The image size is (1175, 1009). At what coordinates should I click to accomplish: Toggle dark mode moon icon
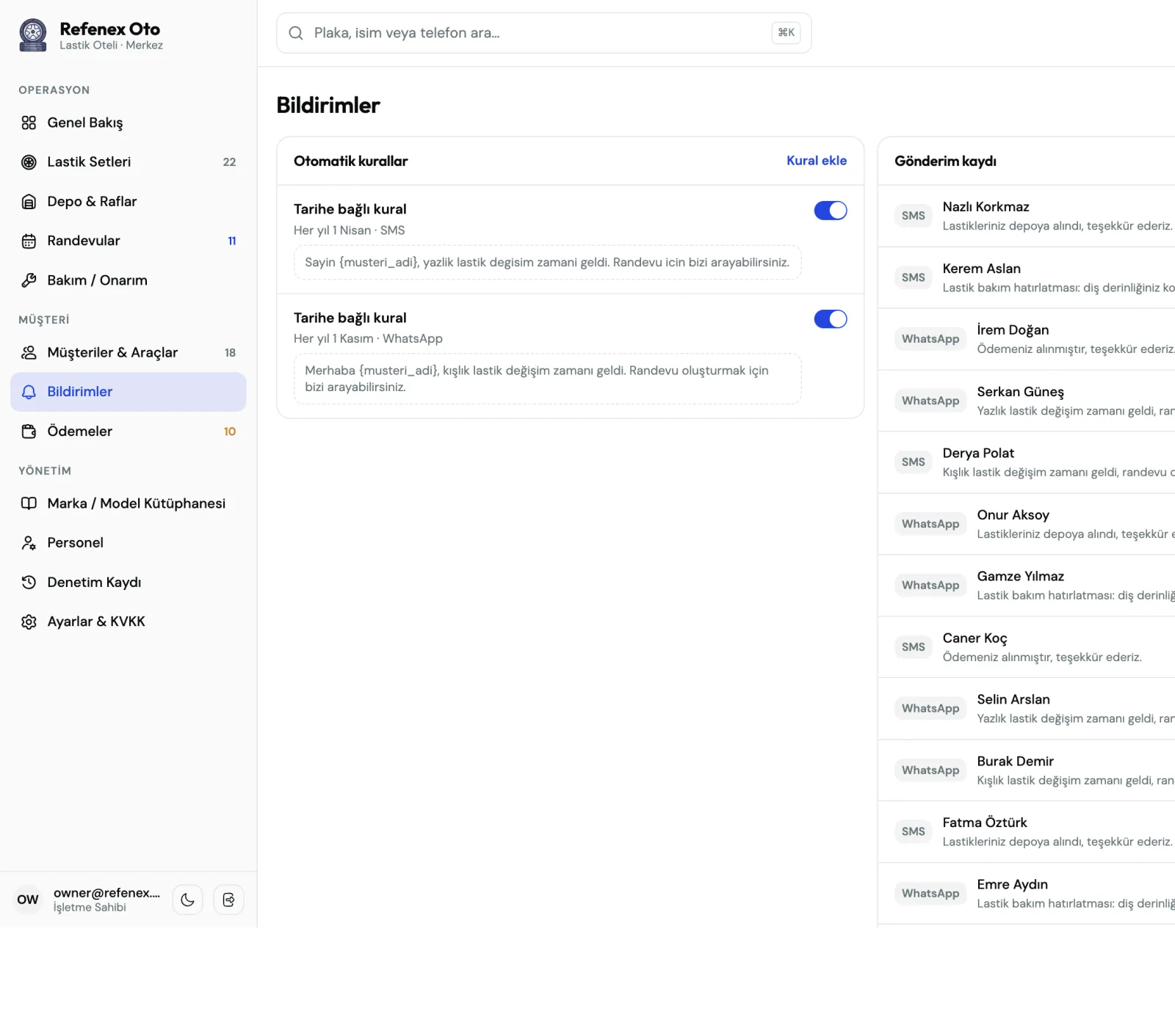tap(187, 900)
